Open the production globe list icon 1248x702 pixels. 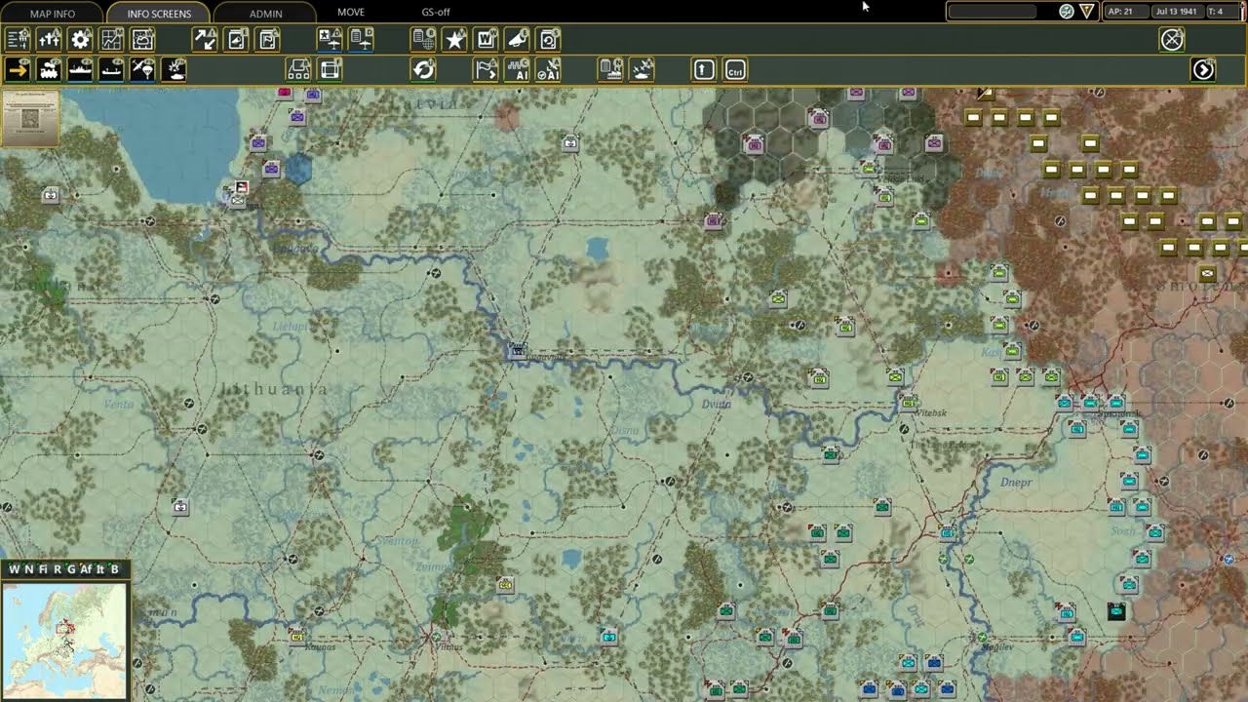(423, 39)
